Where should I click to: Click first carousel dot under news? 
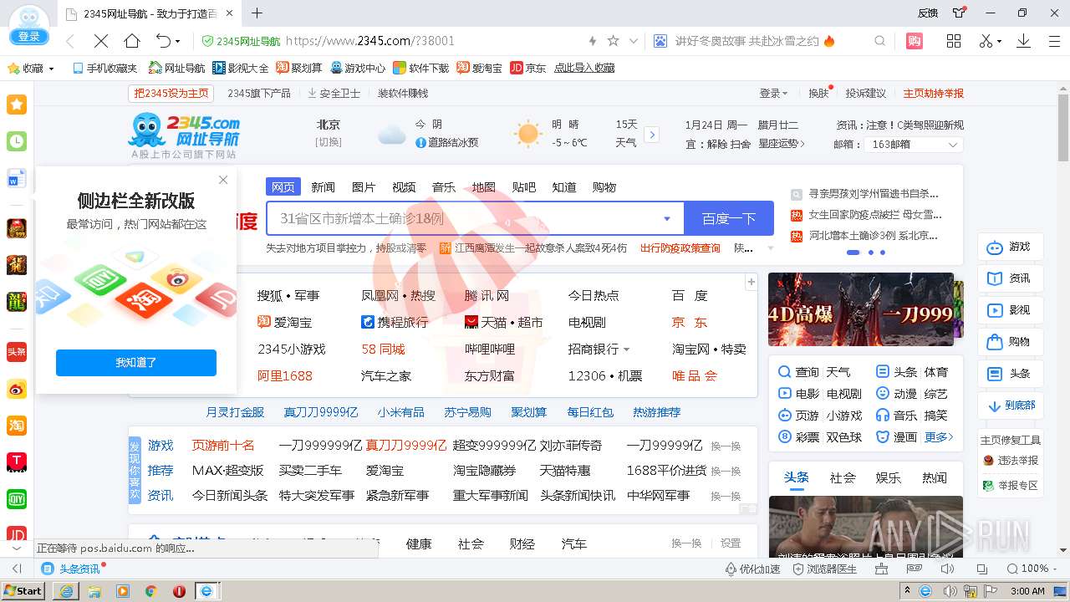[853, 252]
